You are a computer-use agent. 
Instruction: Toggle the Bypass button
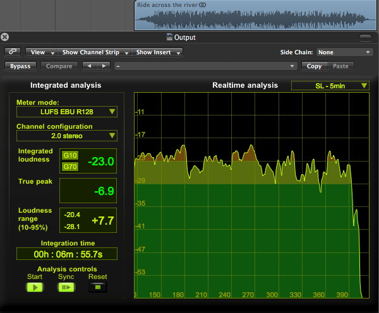[x=20, y=66]
